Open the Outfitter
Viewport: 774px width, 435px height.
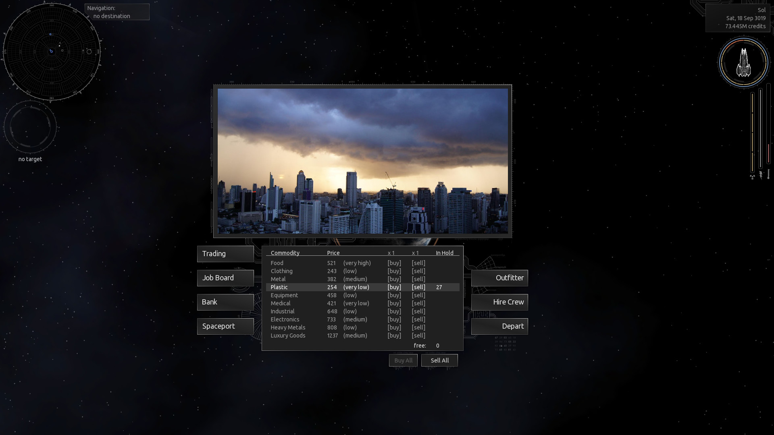[499, 278]
